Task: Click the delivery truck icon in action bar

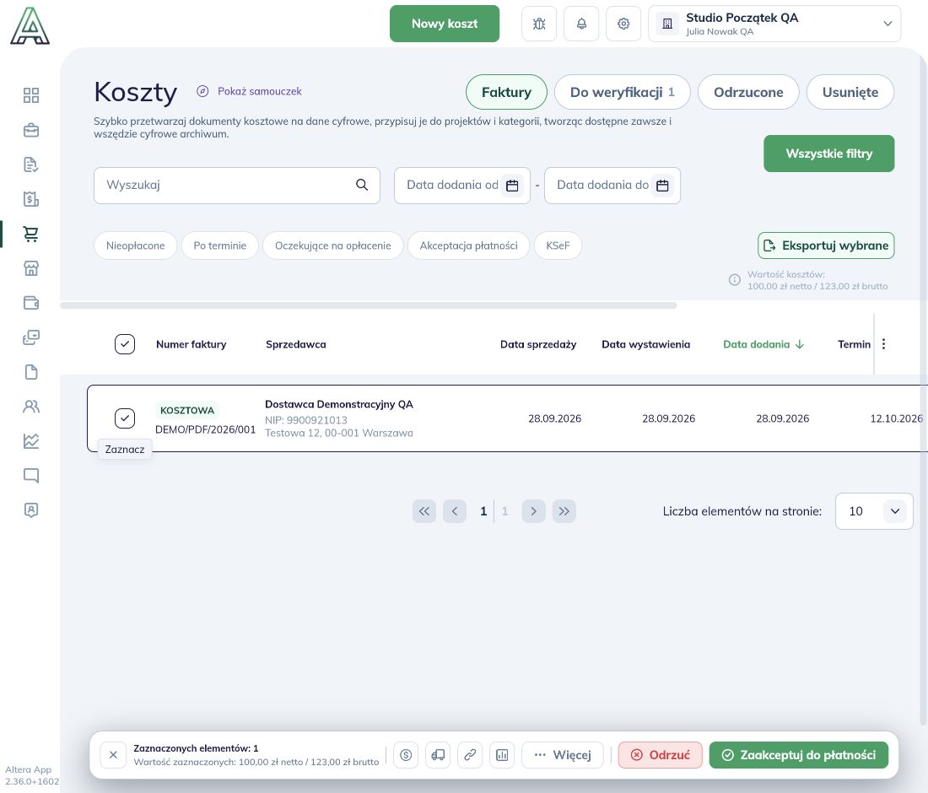Action: (x=438, y=755)
